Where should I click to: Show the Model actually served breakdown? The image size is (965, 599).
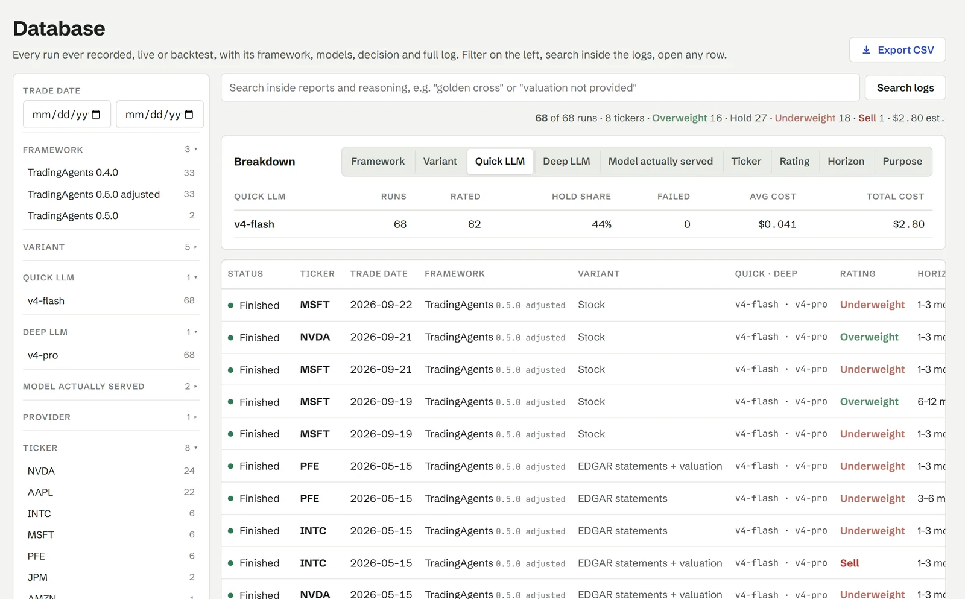[x=660, y=161]
